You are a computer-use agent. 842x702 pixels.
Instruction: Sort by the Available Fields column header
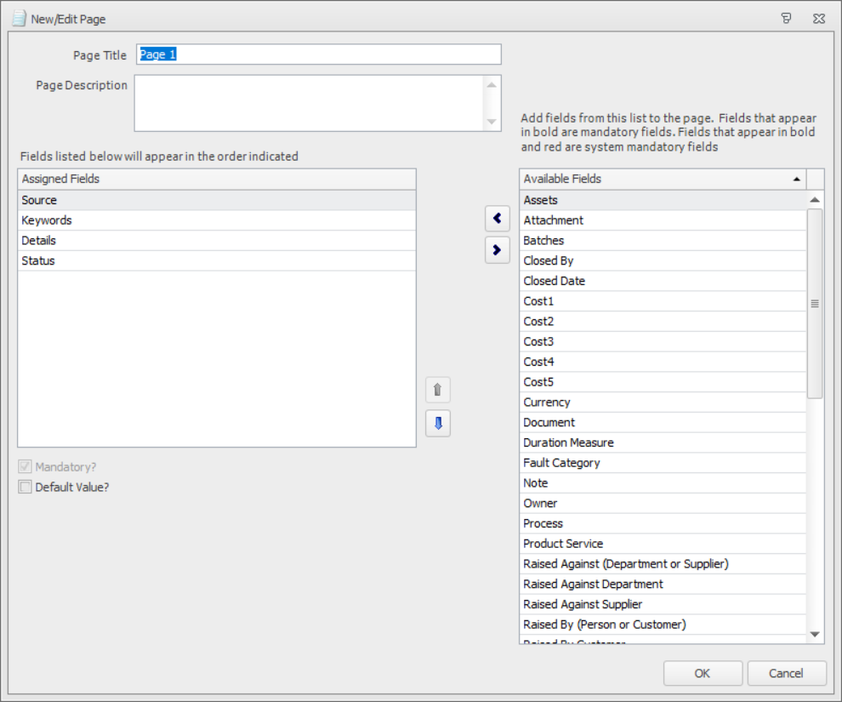point(662,179)
